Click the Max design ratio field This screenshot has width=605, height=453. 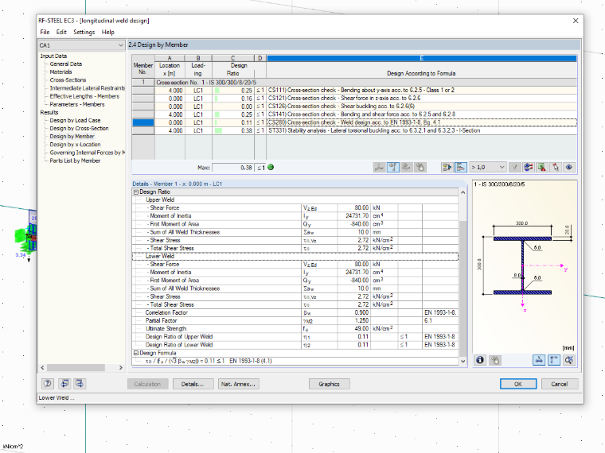[x=233, y=168]
